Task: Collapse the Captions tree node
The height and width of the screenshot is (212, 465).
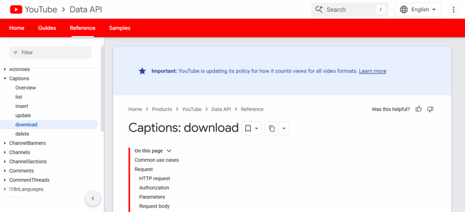Action: (x=5, y=79)
